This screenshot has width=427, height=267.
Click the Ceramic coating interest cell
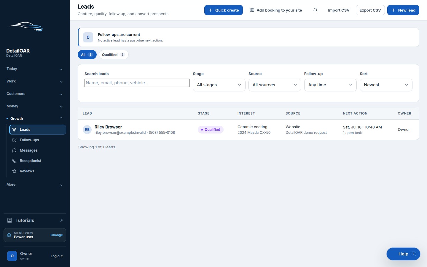pyautogui.click(x=252, y=127)
